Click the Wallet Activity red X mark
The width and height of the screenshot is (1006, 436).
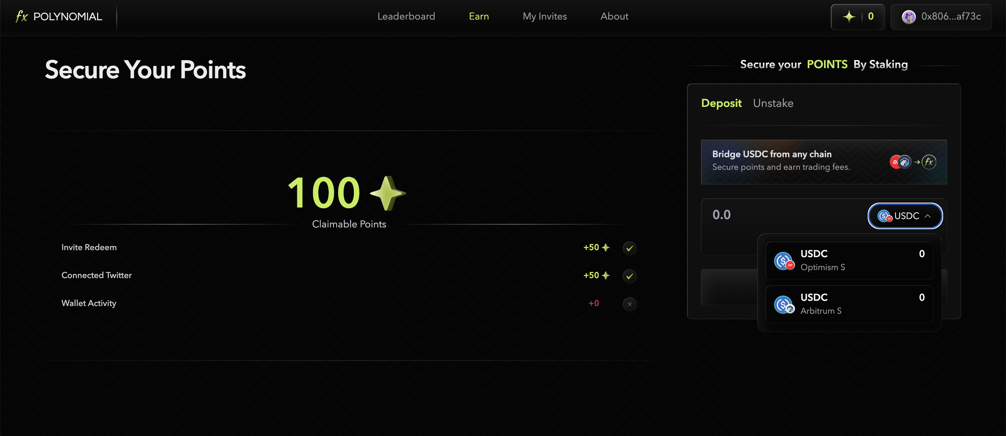click(629, 304)
